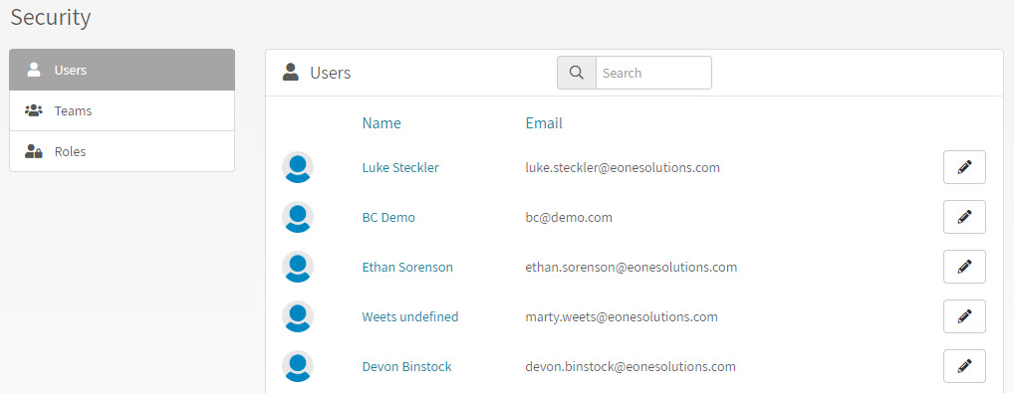Edit BC Demo with the pencil button

pyautogui.click(x=964, y=217)
